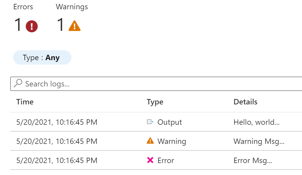Screen dimensions: 302x175
Task: Click the Details column header
Action: [245, 102]
